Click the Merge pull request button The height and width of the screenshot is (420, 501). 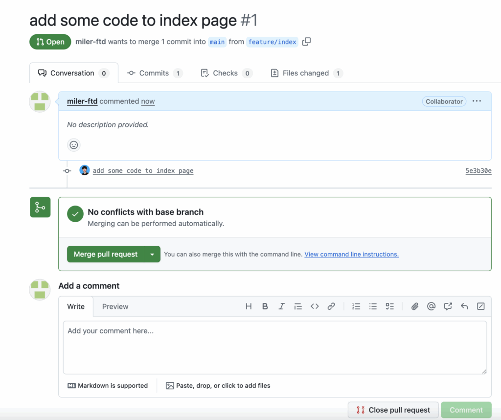click(x=106, y=254)
